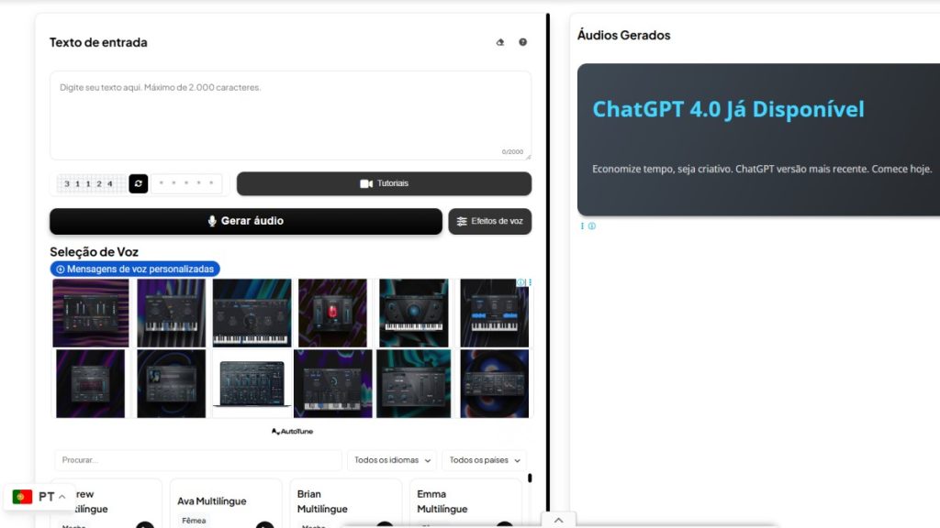Image resolution: width=940 pixels, height=528 pixels.
Task: Open the help question mark icon
Action: (x=523, y=42)
